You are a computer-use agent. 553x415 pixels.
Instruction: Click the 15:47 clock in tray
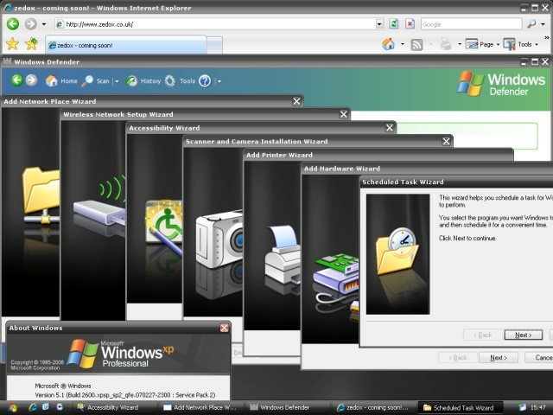[537, 407]
